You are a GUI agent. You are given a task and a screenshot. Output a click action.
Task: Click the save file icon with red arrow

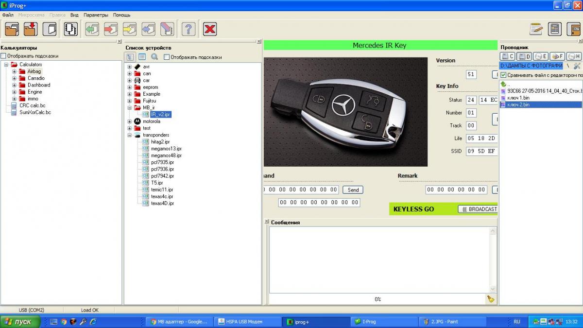coord(30,29)
